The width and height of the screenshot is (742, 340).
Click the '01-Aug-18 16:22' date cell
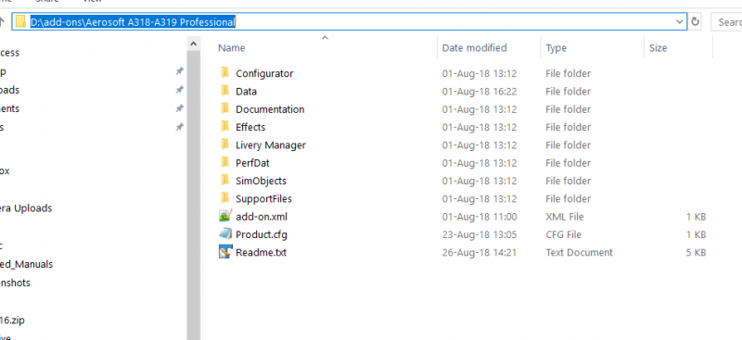tap(480, 92)
